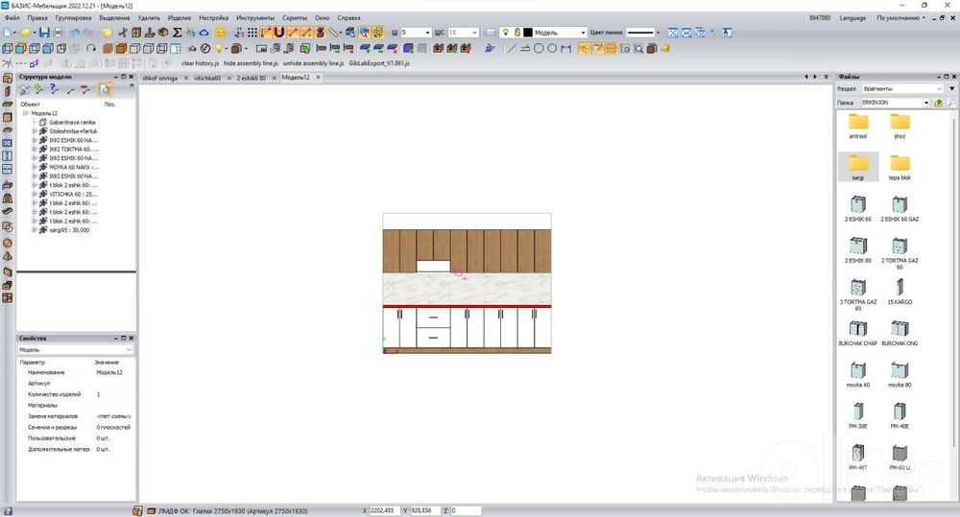
Task: Toggle the highlighted textured solid cube view
Action: (121, 48)
